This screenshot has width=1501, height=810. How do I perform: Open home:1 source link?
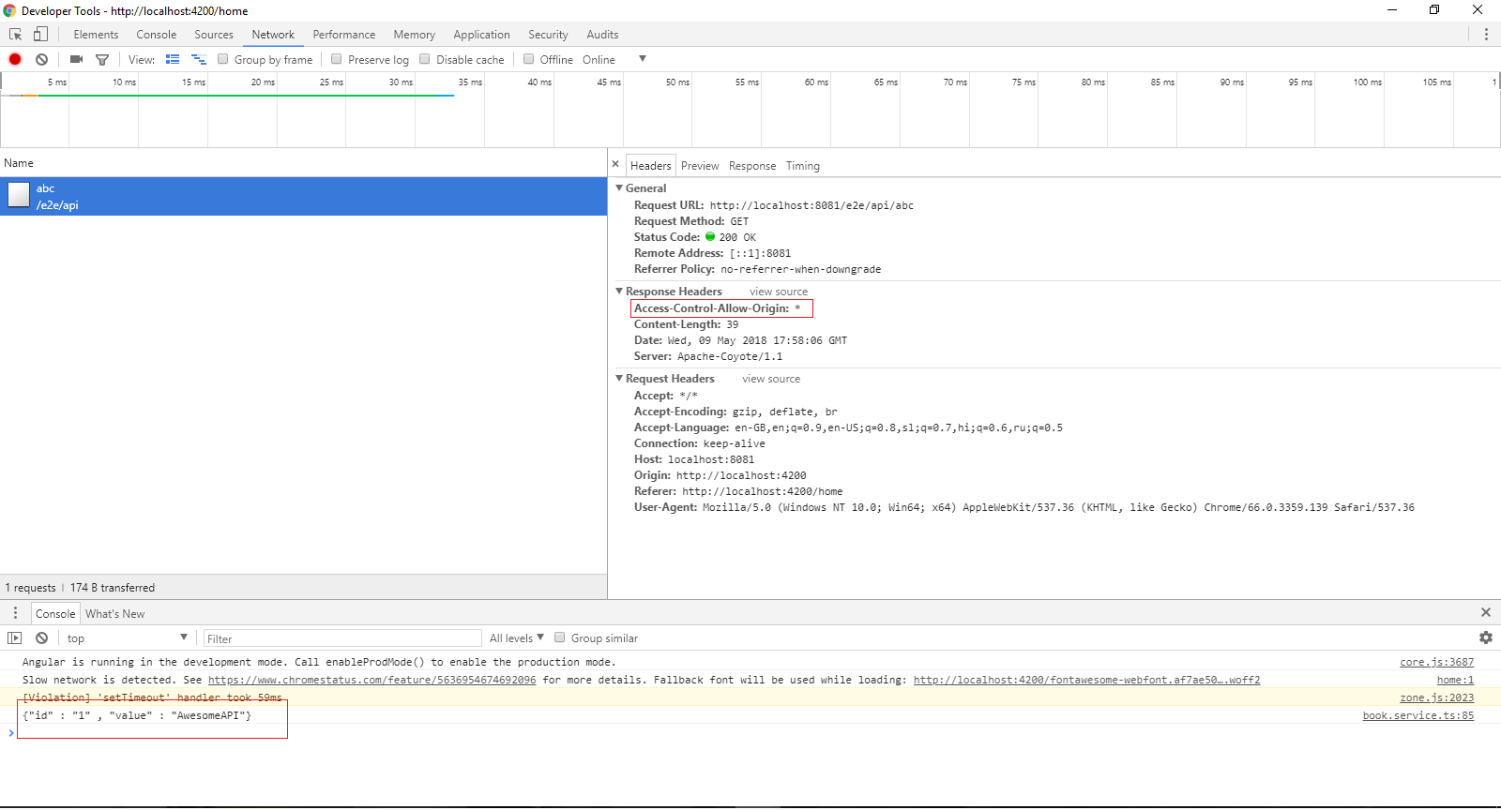(1455, 680)
